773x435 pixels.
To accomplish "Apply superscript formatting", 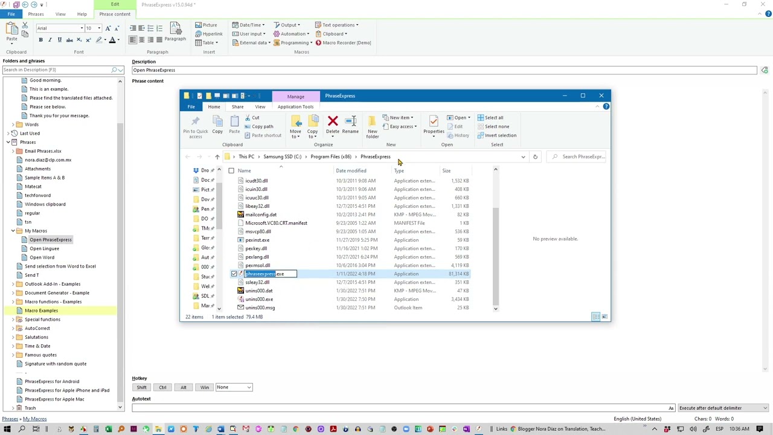I will pos(89,40).
